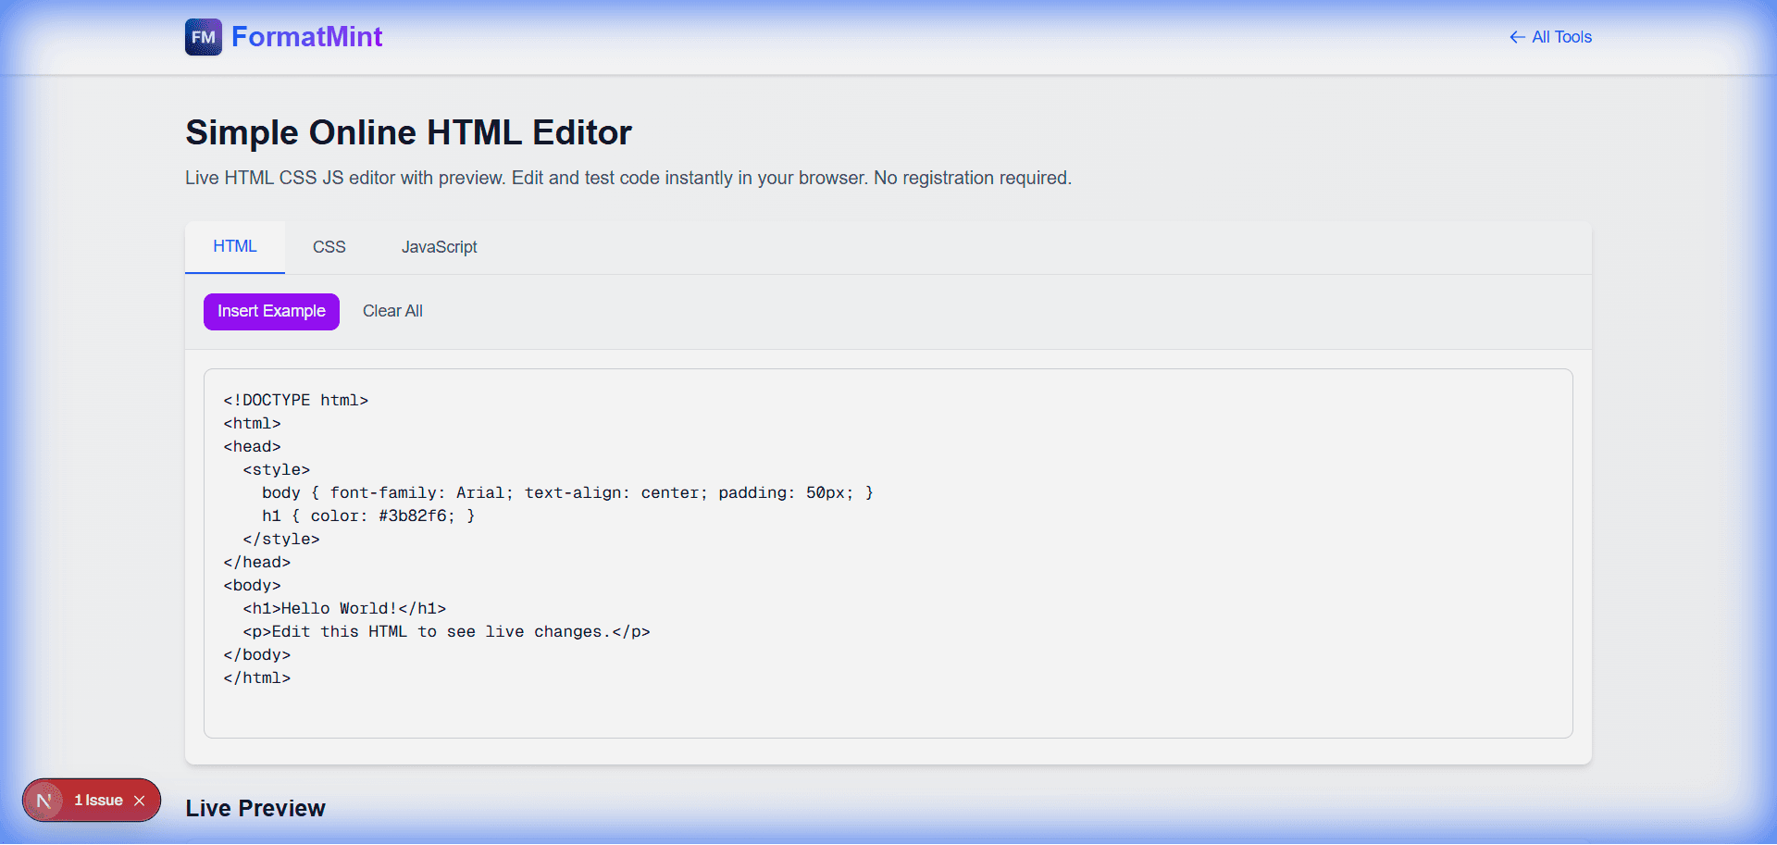Image resolution: width=1777 pixels, height=845 pixels.
Task: Open the All Tools link
Action: click(1561, 37)
